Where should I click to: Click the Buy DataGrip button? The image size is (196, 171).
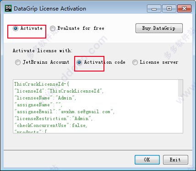(159, 28)
